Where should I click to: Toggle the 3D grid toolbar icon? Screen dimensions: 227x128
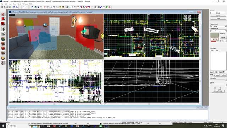click(5, 7)
